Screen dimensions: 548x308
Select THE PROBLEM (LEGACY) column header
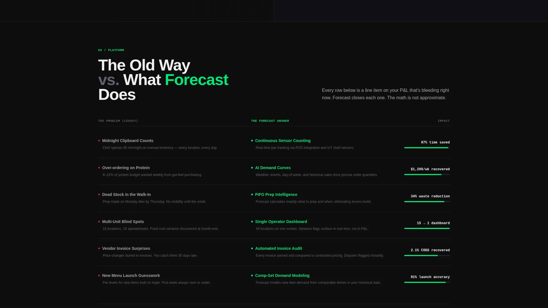tap(118, 121)
